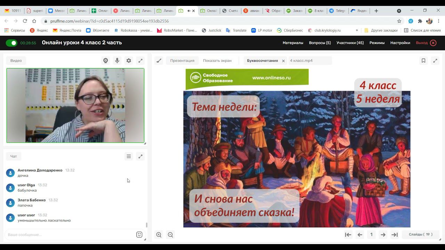Open the Участники (45) list
Image resolution: width=445 pixels, height=250 pixels.
(x=350, y=43)
